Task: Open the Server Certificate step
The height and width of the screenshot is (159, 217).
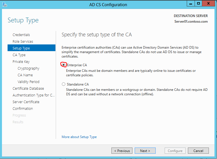Action: (26, 102)
